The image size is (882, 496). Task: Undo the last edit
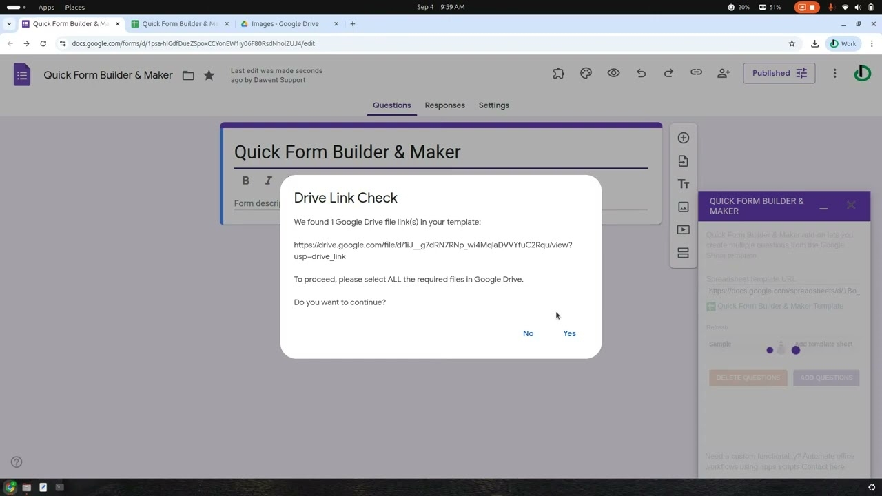pyautogui.click(x=641, y=73)
